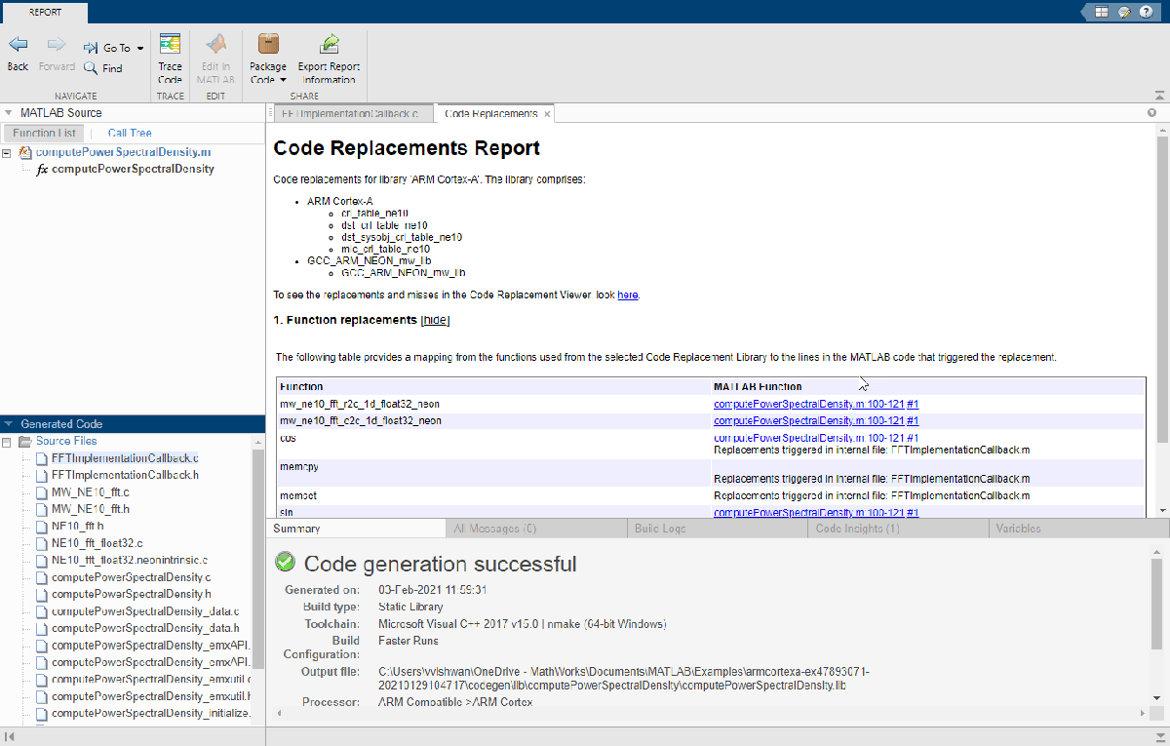
Task: Open the Go To dropdown arrow
Action: 140,48
